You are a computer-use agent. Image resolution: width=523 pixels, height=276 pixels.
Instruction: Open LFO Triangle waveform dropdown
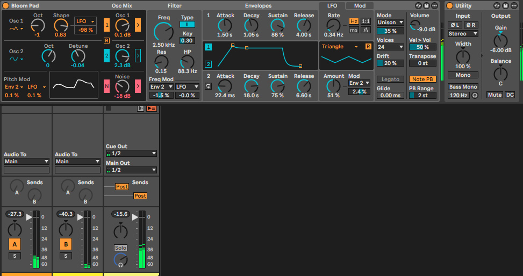(340, 47)
